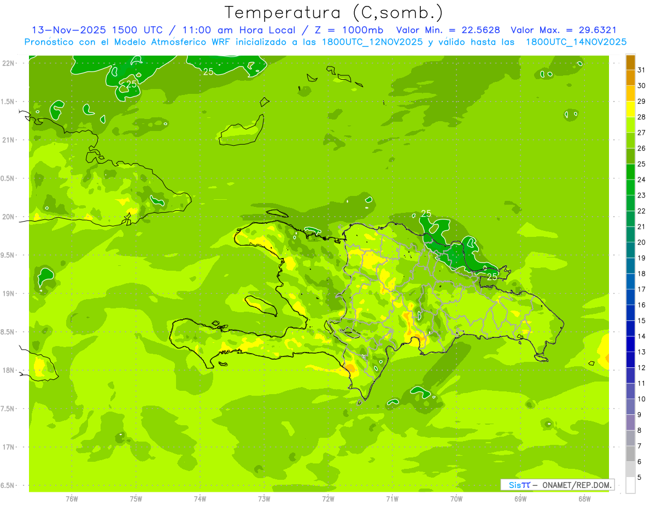Click the legend value "30"
The height and width of the screenshot is (506, 656).
pos(642,86)
